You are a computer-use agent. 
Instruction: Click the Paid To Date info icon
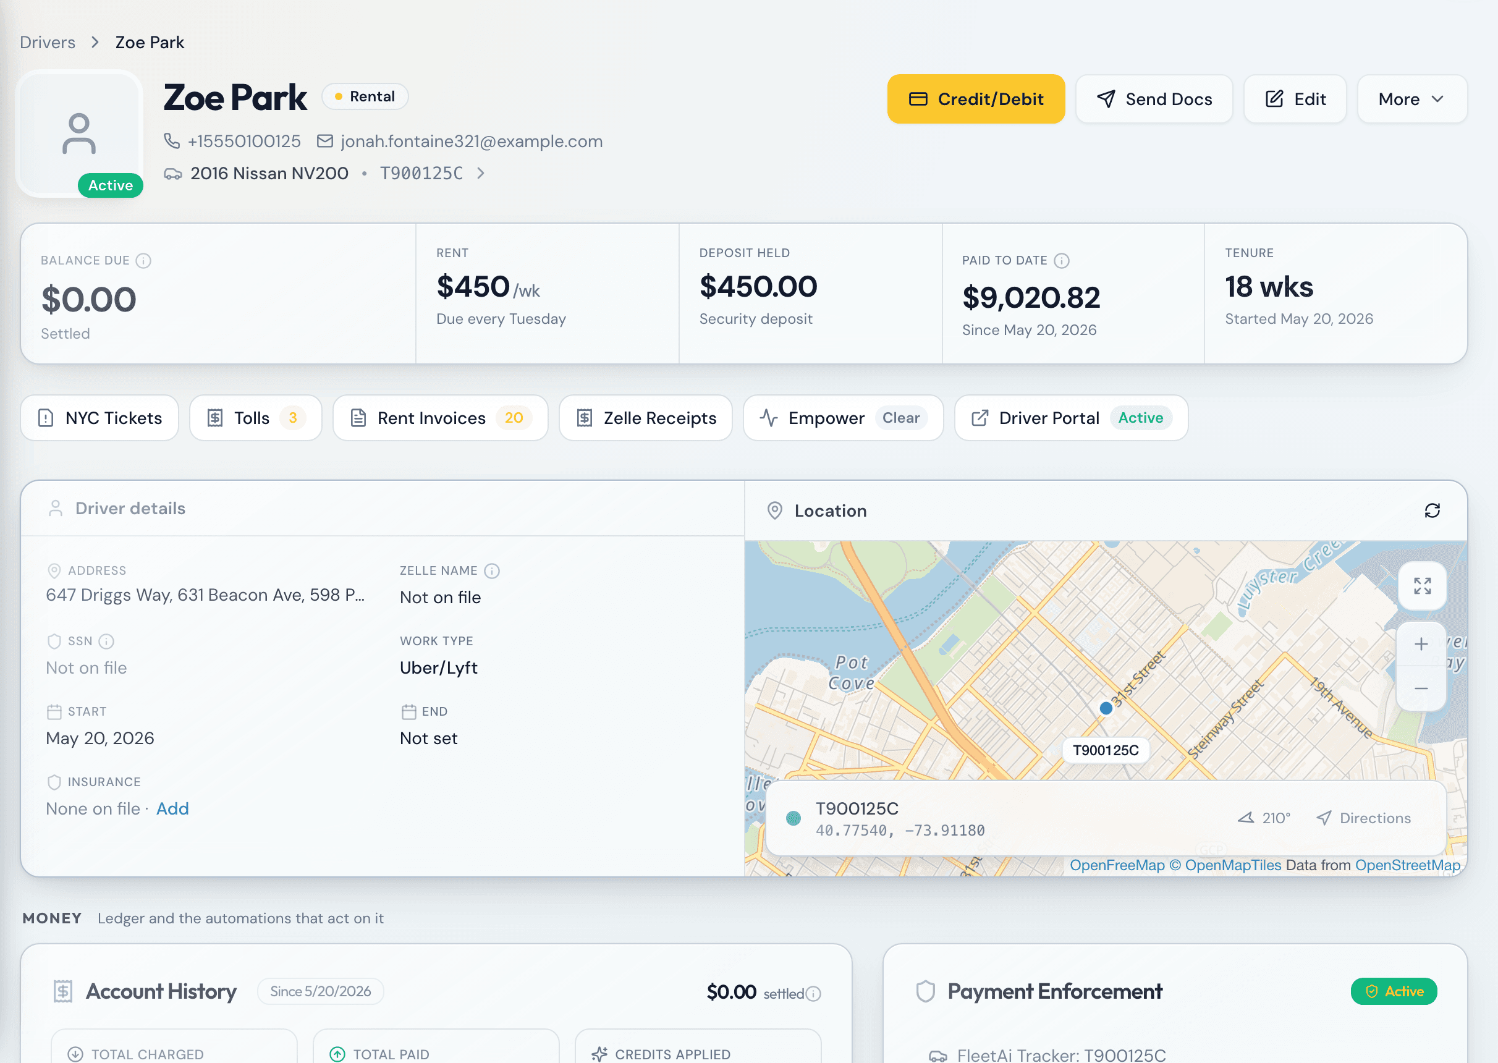coord(1062,261)
